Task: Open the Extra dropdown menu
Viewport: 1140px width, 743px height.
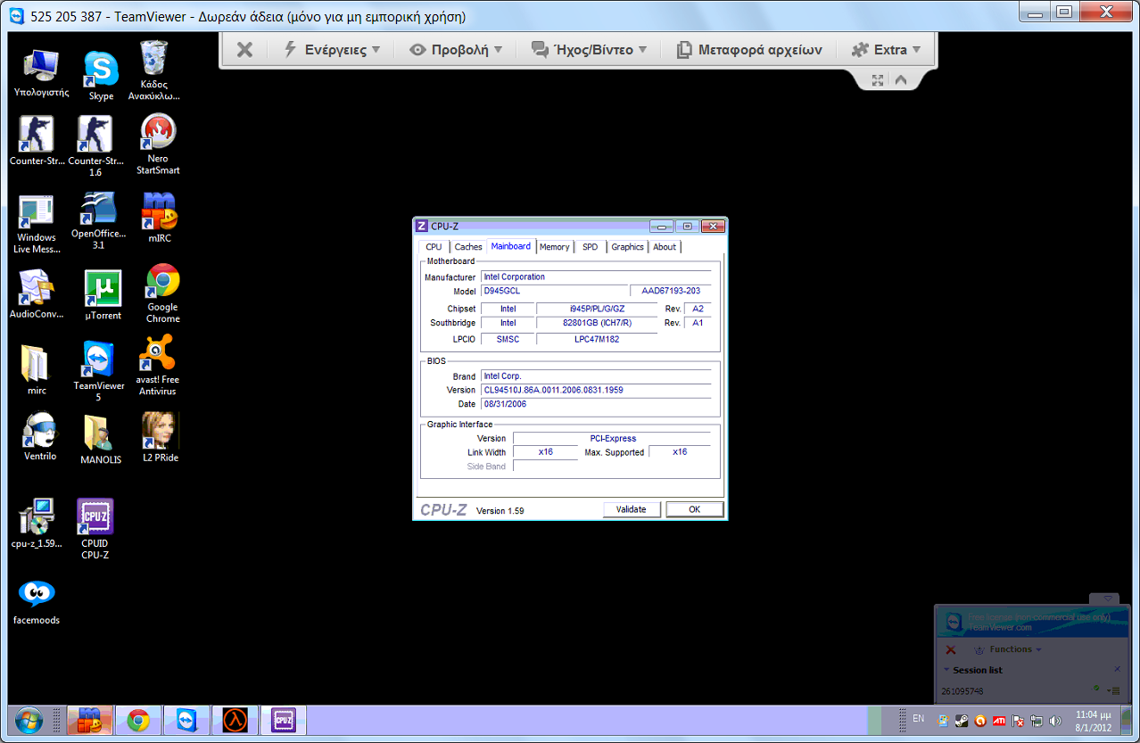Action: coord(886,50)
